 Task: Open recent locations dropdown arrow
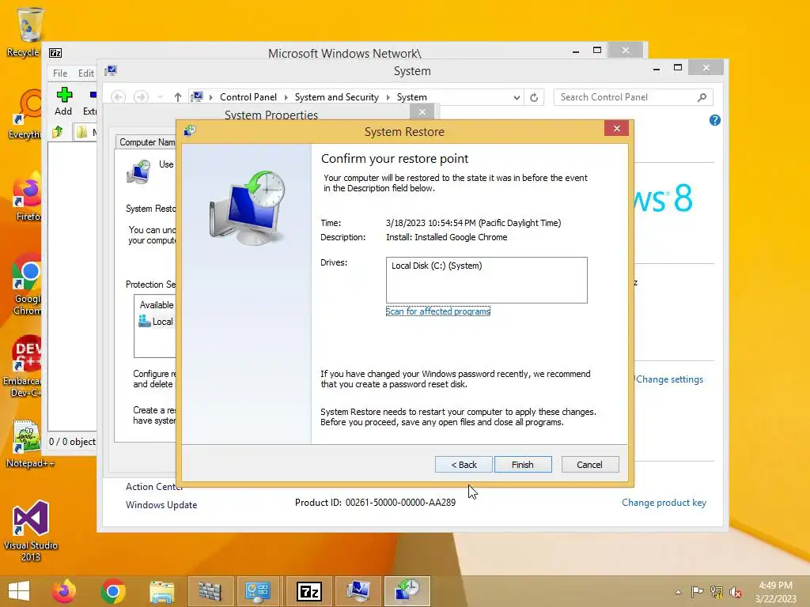(x=160, y=97)
